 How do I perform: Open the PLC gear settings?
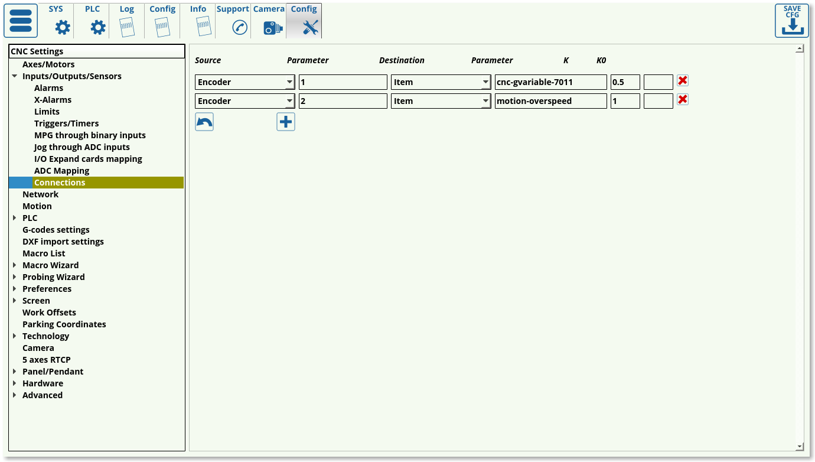(x=97, y=27)
